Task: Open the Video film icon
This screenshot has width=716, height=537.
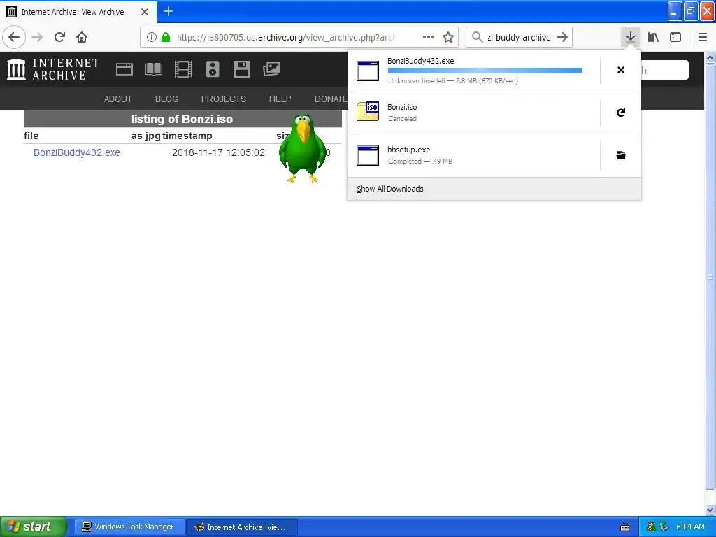Action: [x=183, y=69]
